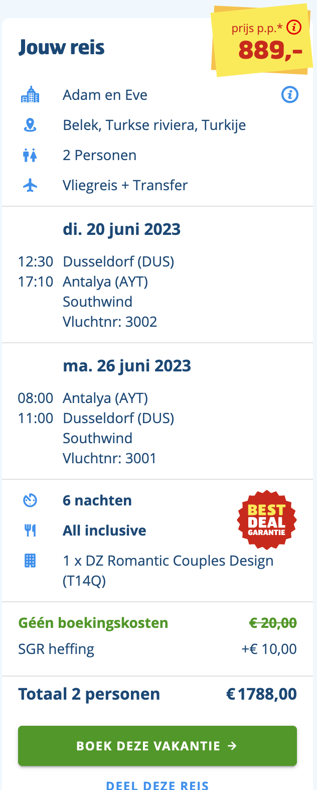Screen dimensions: 317x790
Task: Click the red price info icon
Action: [294, 27]
